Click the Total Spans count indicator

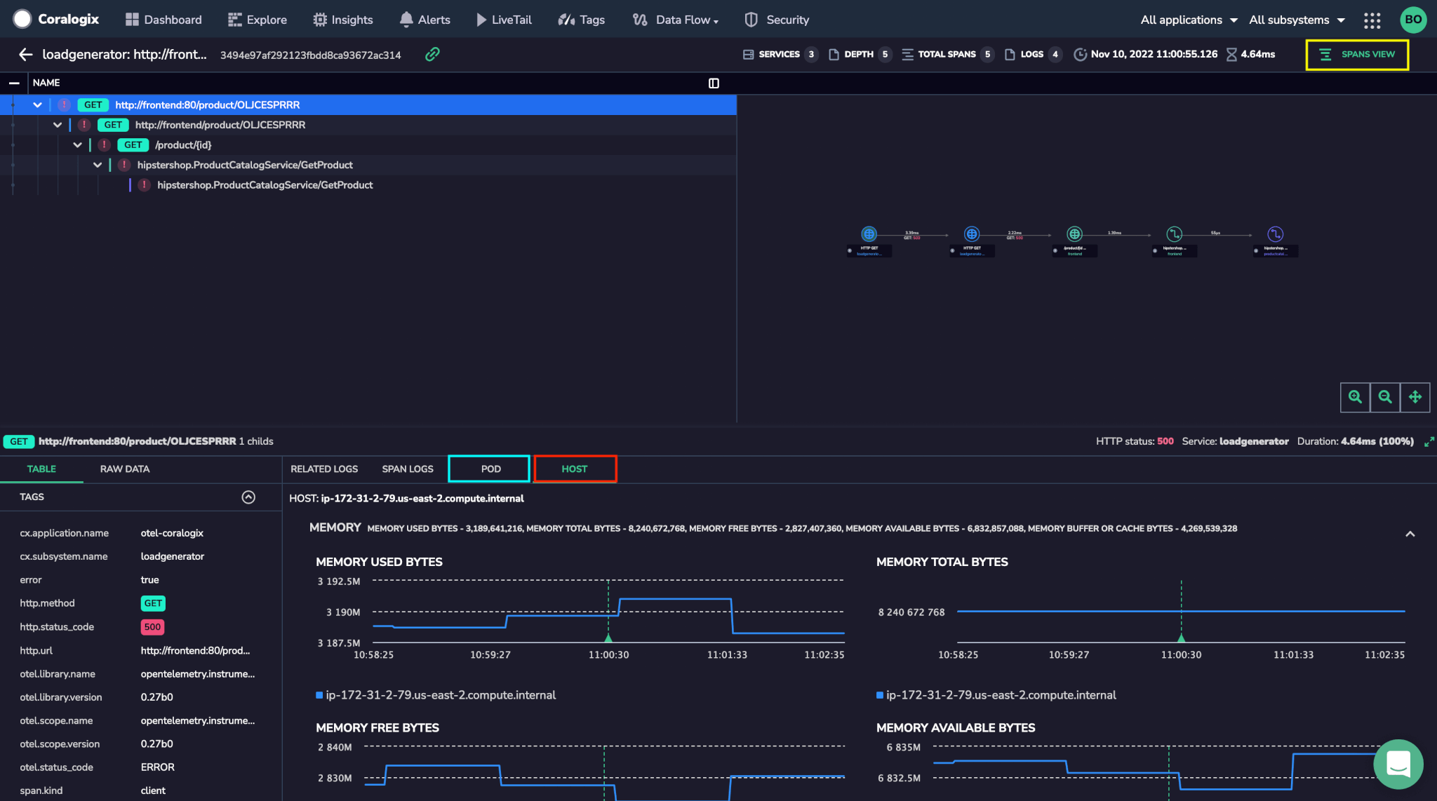948,54
